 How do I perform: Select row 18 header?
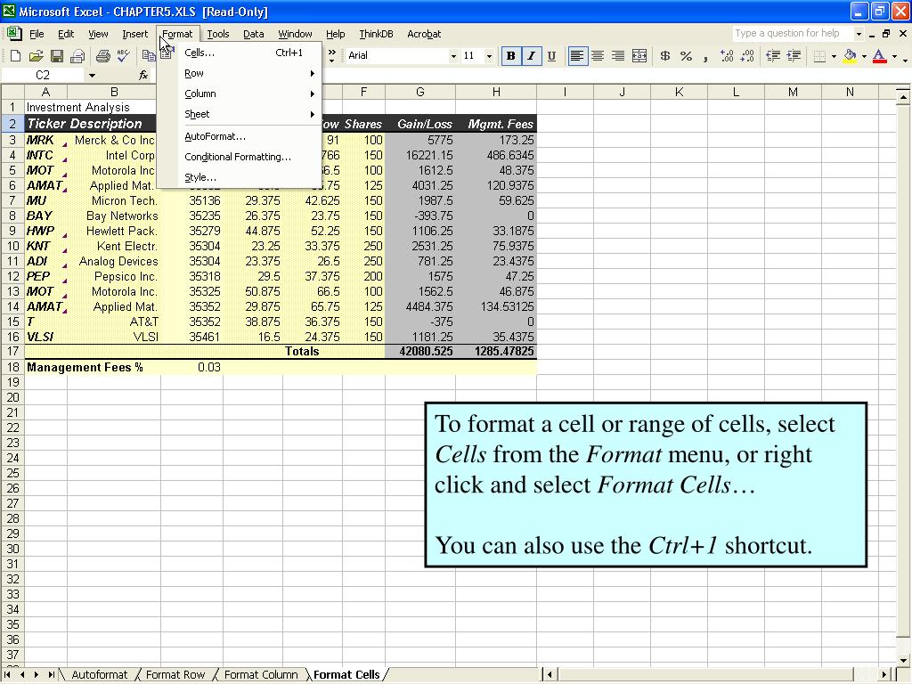(12, 368)
